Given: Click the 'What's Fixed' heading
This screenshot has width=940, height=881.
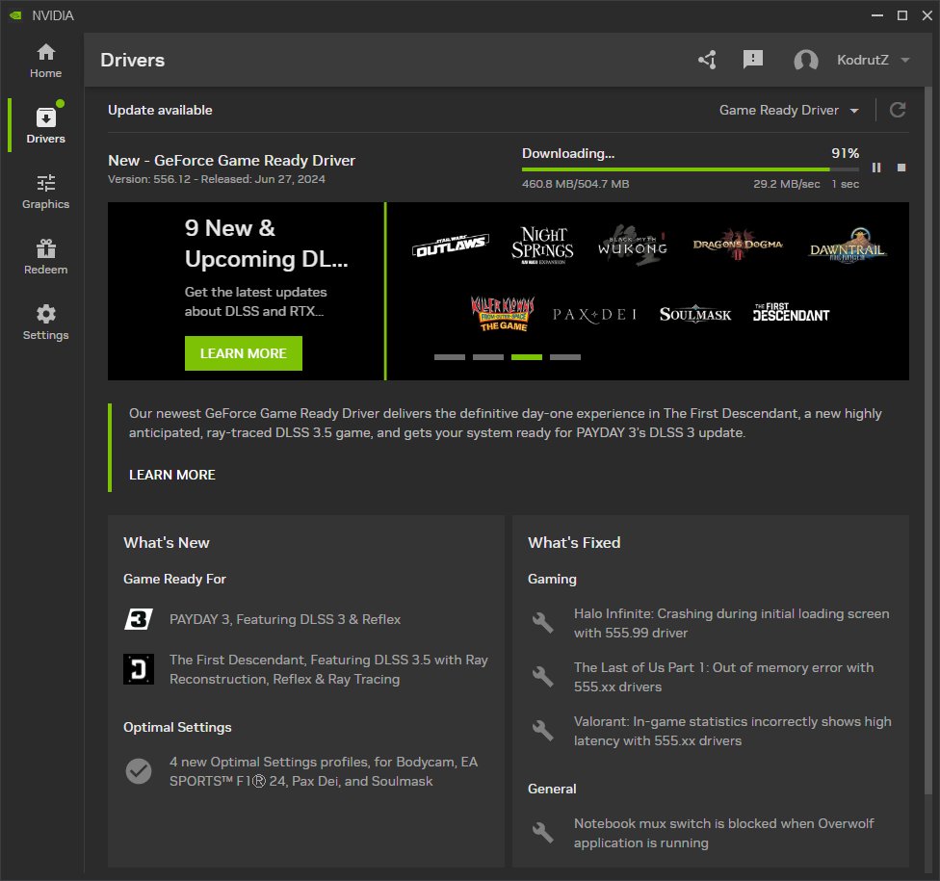Looking at the screenshot, I should point(574,542).
